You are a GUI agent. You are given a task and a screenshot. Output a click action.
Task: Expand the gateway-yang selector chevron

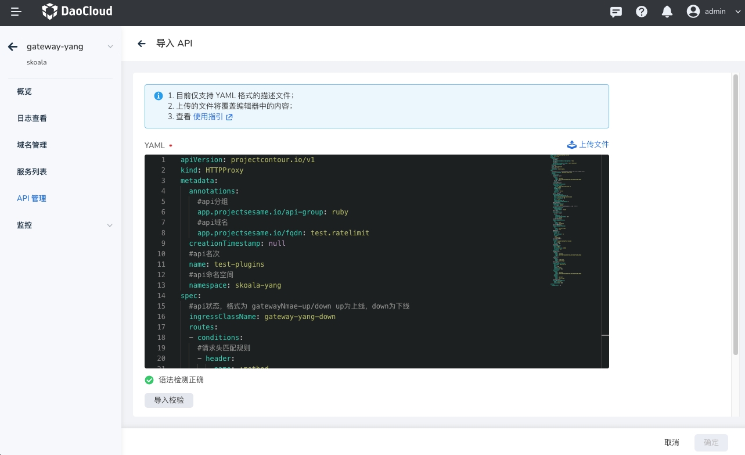pyautogui.click(x=110, y=47)
